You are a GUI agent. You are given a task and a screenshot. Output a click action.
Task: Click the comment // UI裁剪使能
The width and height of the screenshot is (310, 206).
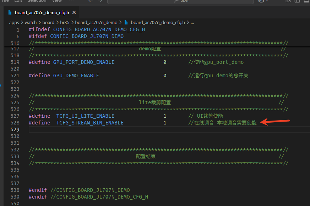click(x=206, y=116)
